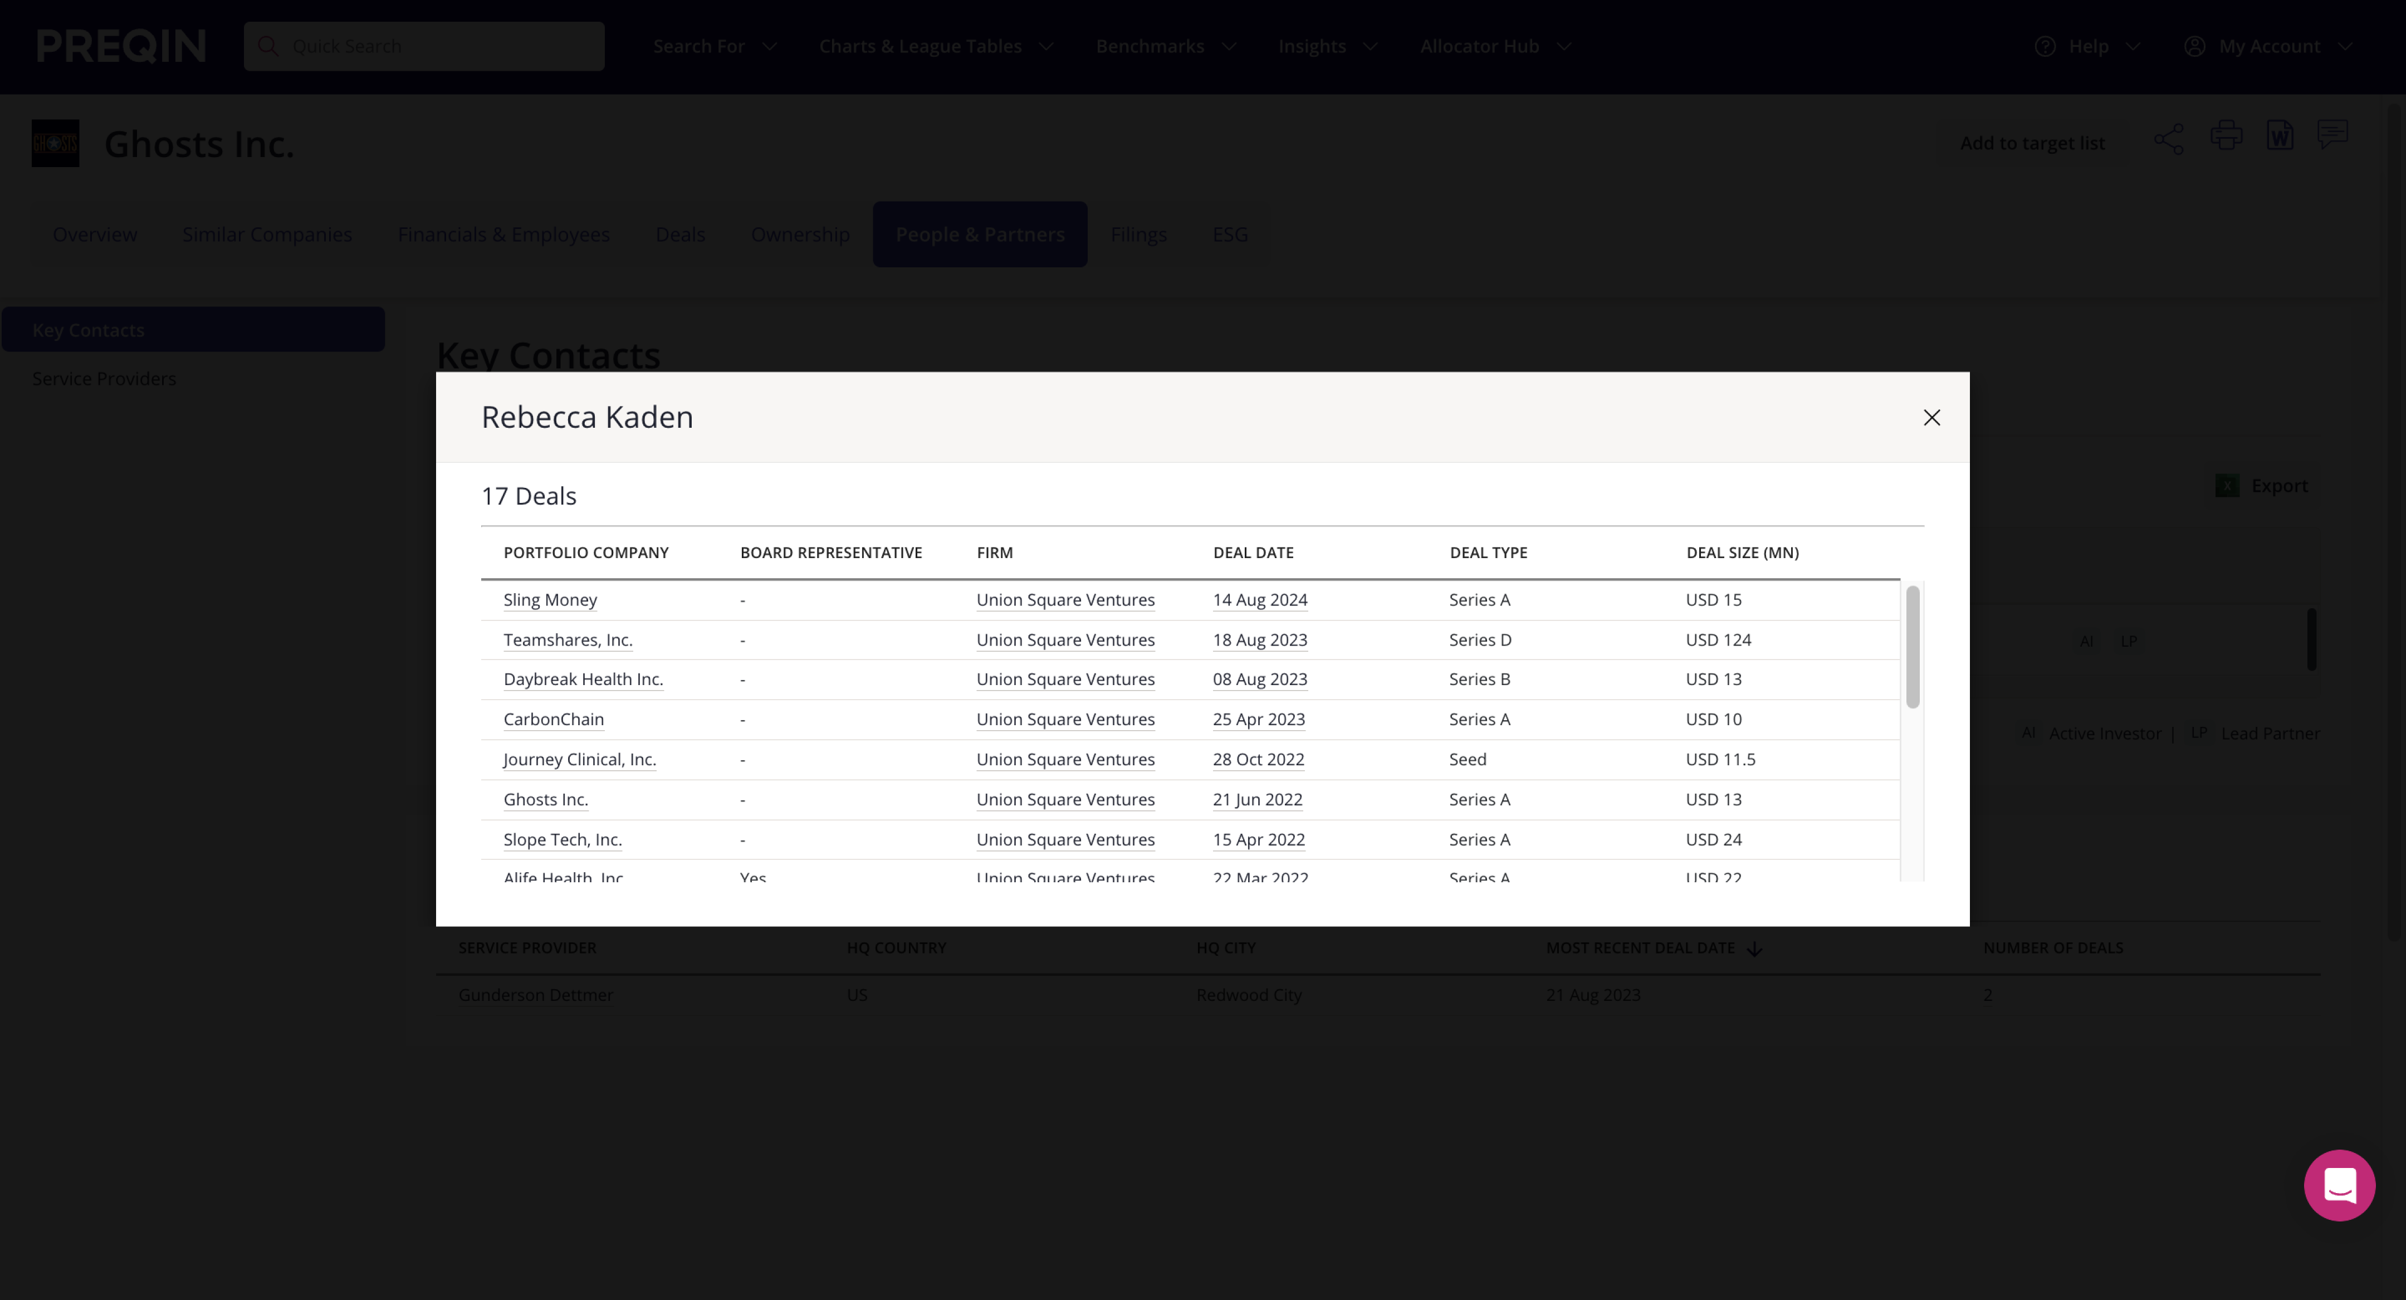Expand the Charts & League Tables menu
The height and width of the screenshot is (1300, 2406).
(x=936, y=46)
